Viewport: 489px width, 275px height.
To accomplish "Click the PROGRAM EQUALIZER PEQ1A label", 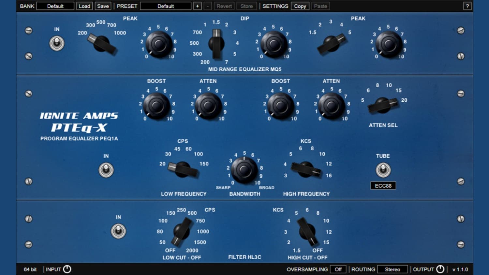I will tap(79, 138).
